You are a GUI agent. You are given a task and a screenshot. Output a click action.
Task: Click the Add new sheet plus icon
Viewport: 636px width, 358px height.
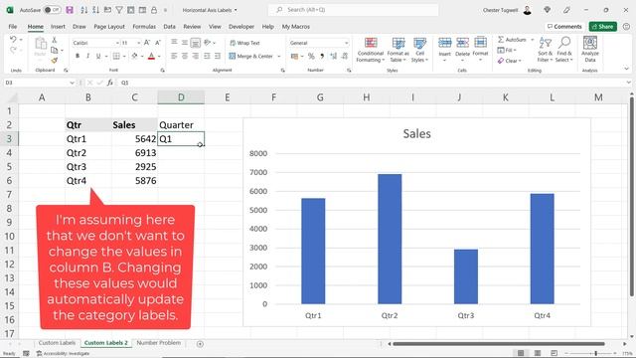click(x=200, y=344)
